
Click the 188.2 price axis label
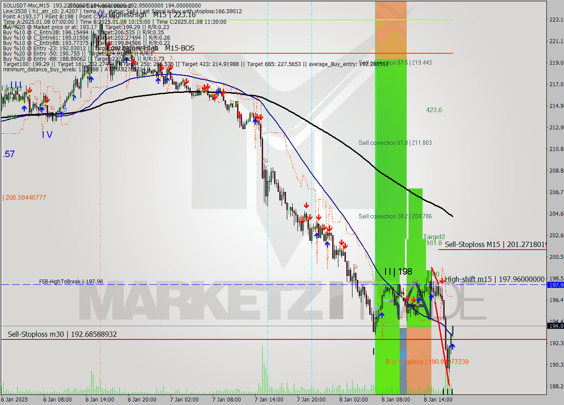(556, 386)
